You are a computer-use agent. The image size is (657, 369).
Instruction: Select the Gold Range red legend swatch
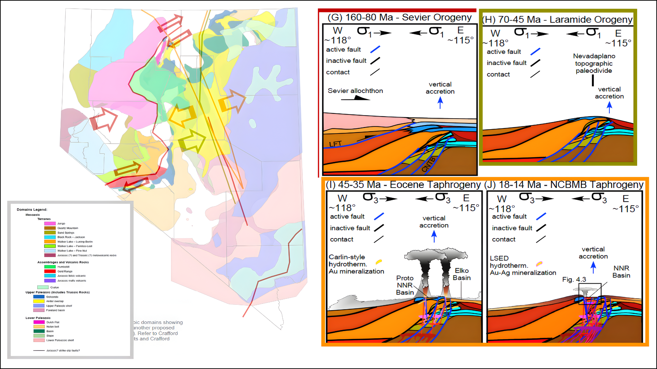(50, 271)
